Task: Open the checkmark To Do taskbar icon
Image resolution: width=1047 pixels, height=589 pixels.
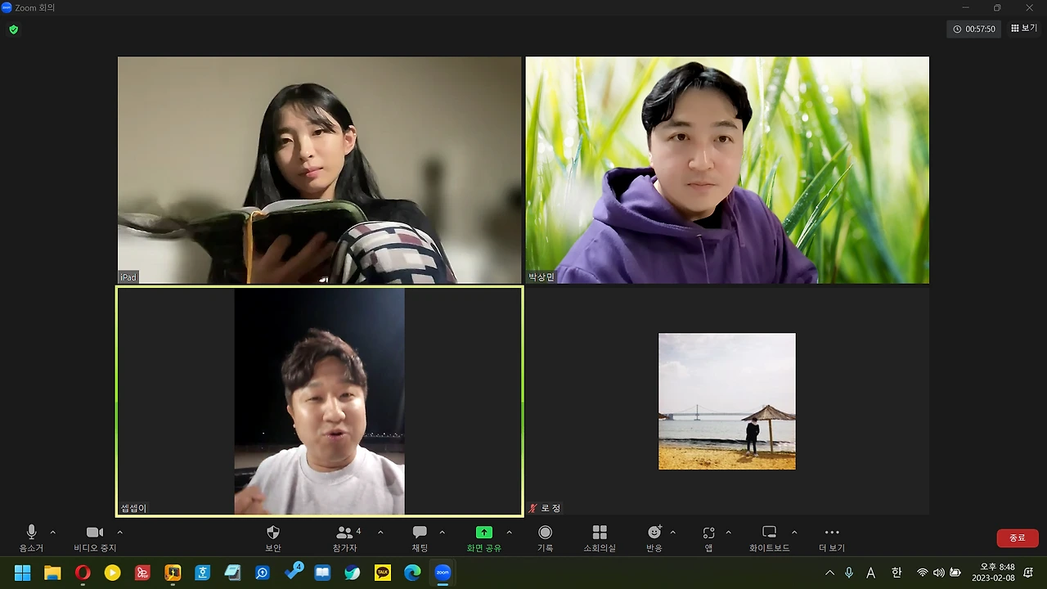Action: pyautogui.click(x=293, y=572)
